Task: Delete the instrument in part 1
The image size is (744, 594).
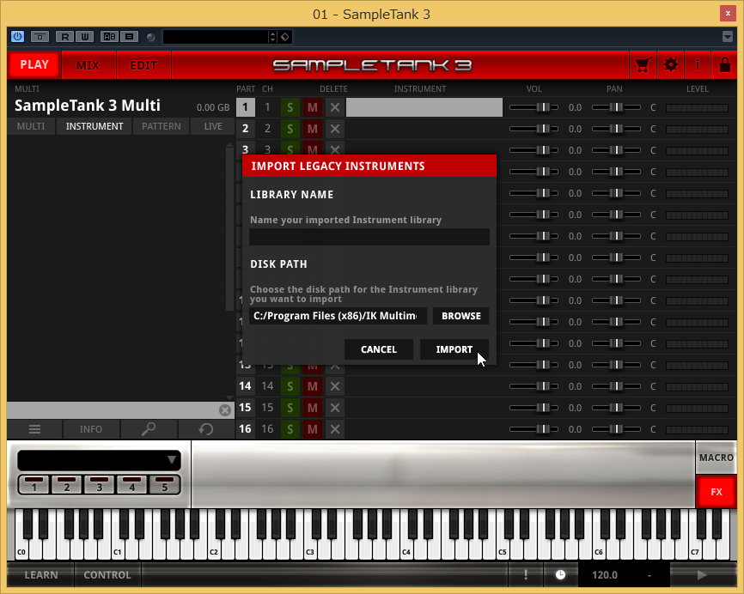Action: [334, 107]
